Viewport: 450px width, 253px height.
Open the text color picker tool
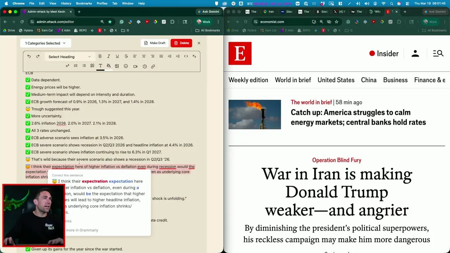pos(100,66)
